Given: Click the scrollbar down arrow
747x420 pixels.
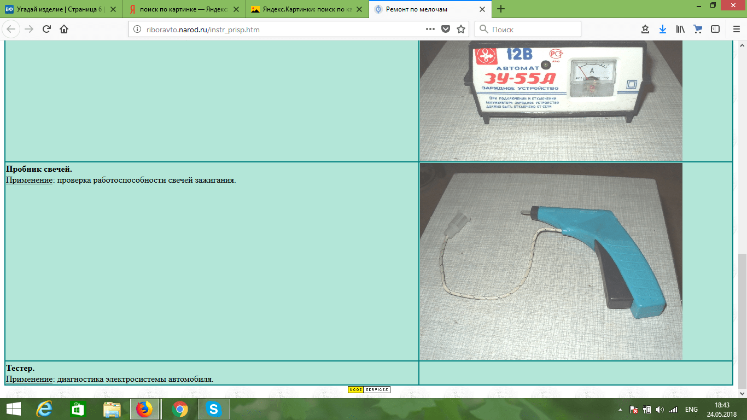Looking at the screenshot, I should [x=742, y=393].
